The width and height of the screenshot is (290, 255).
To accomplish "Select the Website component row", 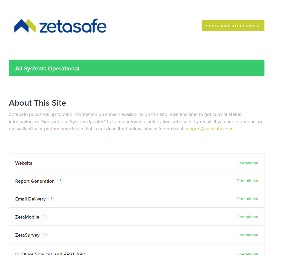I will pos(137,163).
